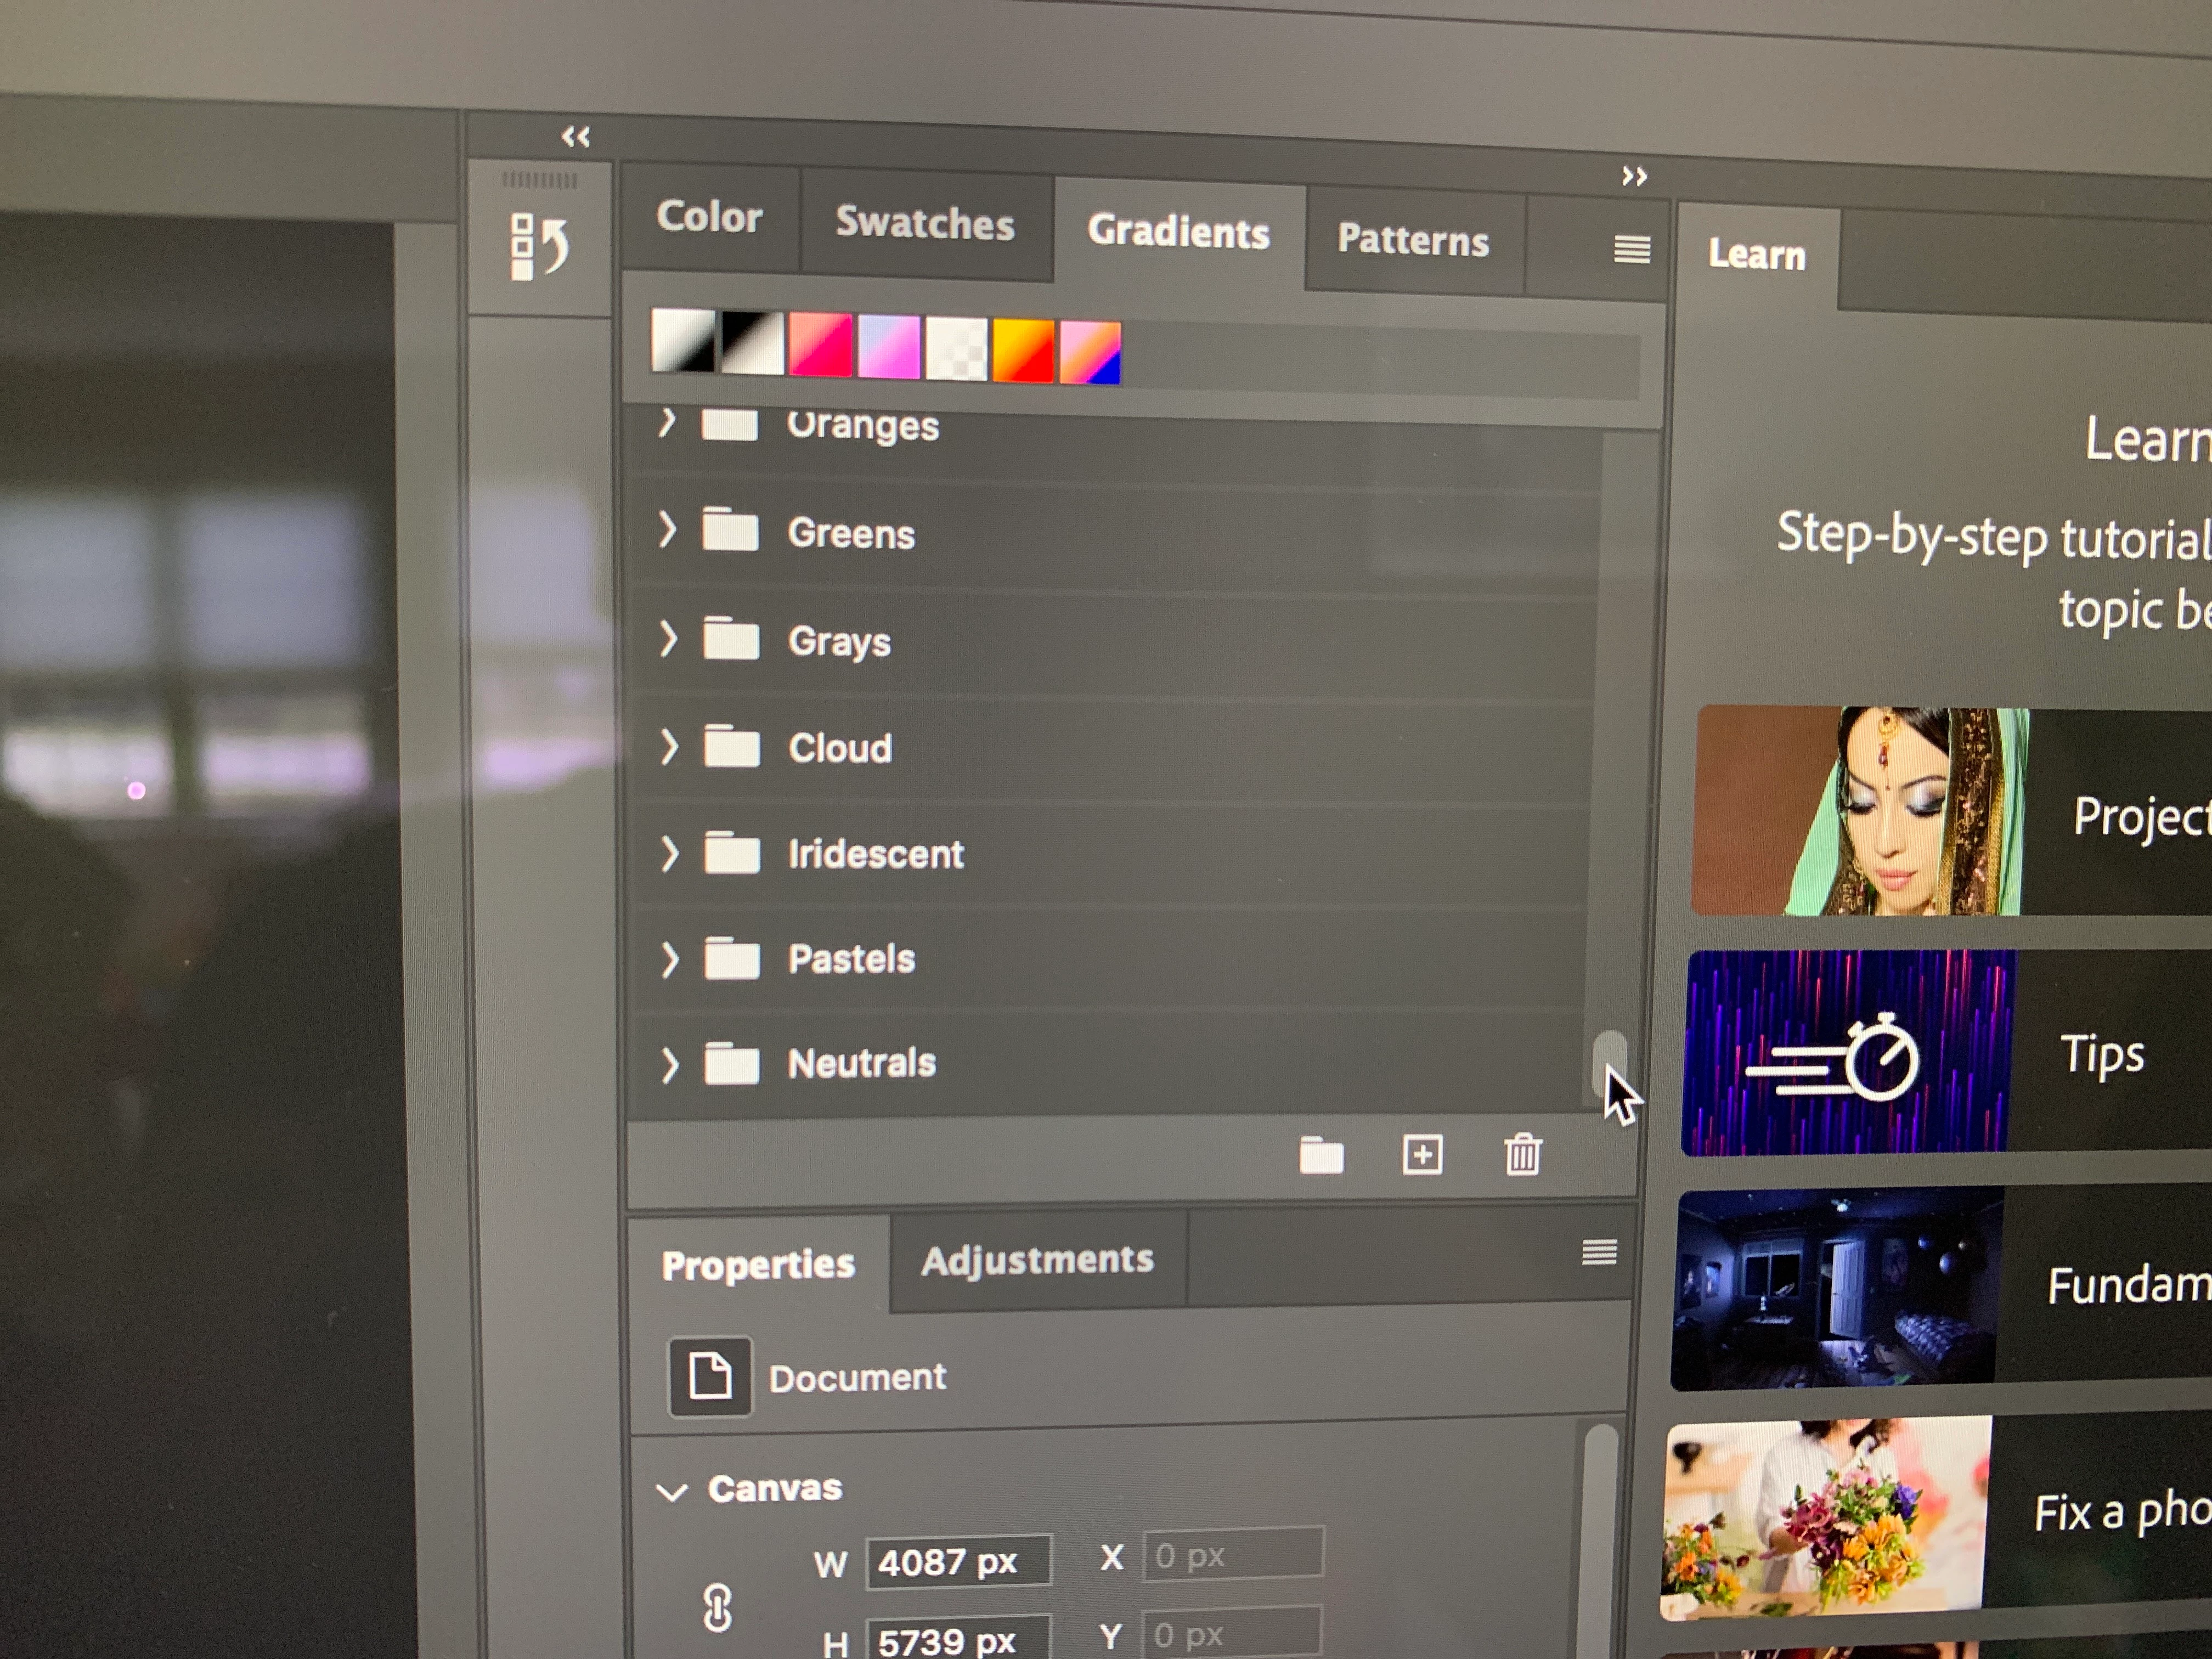Toggle the width-height link constraint icon
The height and width of the screenshot is (1659, 2212).
[717, 1607]
